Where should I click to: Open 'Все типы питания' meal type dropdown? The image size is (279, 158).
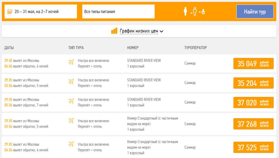click(x=118, y=11)
